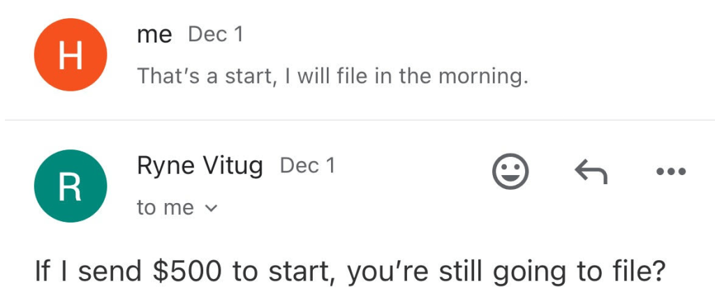Reply to Ryne Vitug's email

click(590, 171)
